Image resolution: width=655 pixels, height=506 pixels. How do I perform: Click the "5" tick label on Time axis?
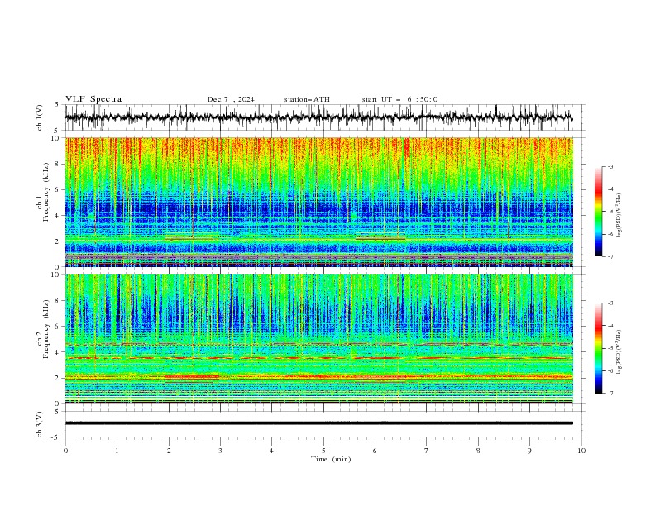tap(323, 451)
